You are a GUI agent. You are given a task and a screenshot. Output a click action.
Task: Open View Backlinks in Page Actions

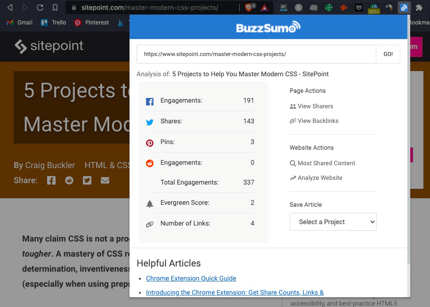(314, 121)
